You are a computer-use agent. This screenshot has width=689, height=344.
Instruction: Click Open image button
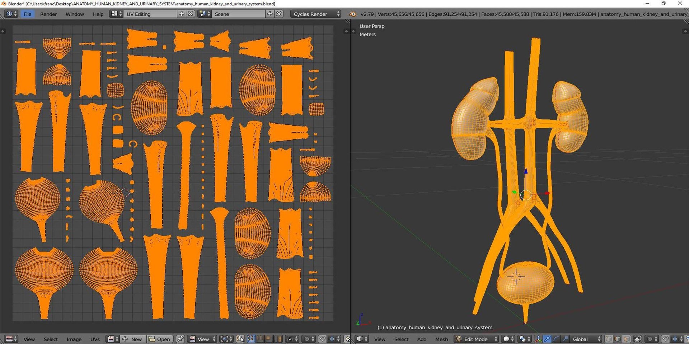click(x=160, y=339)
